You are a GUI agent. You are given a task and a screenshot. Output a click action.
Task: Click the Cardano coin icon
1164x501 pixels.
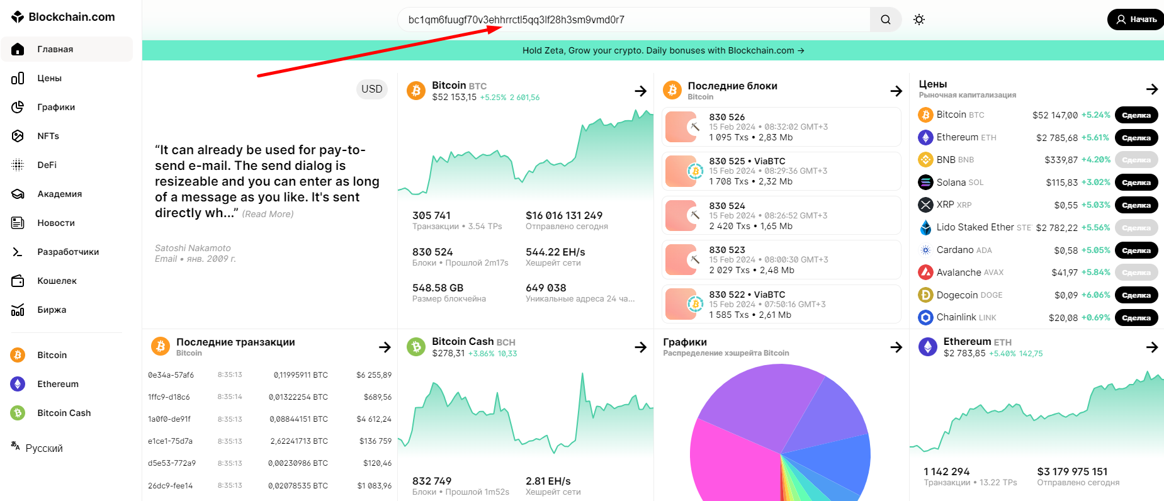point(925,250)
